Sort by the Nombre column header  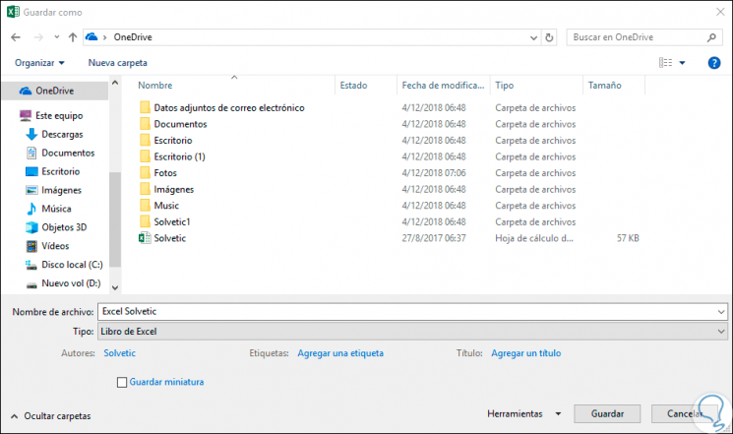point(155,86)
